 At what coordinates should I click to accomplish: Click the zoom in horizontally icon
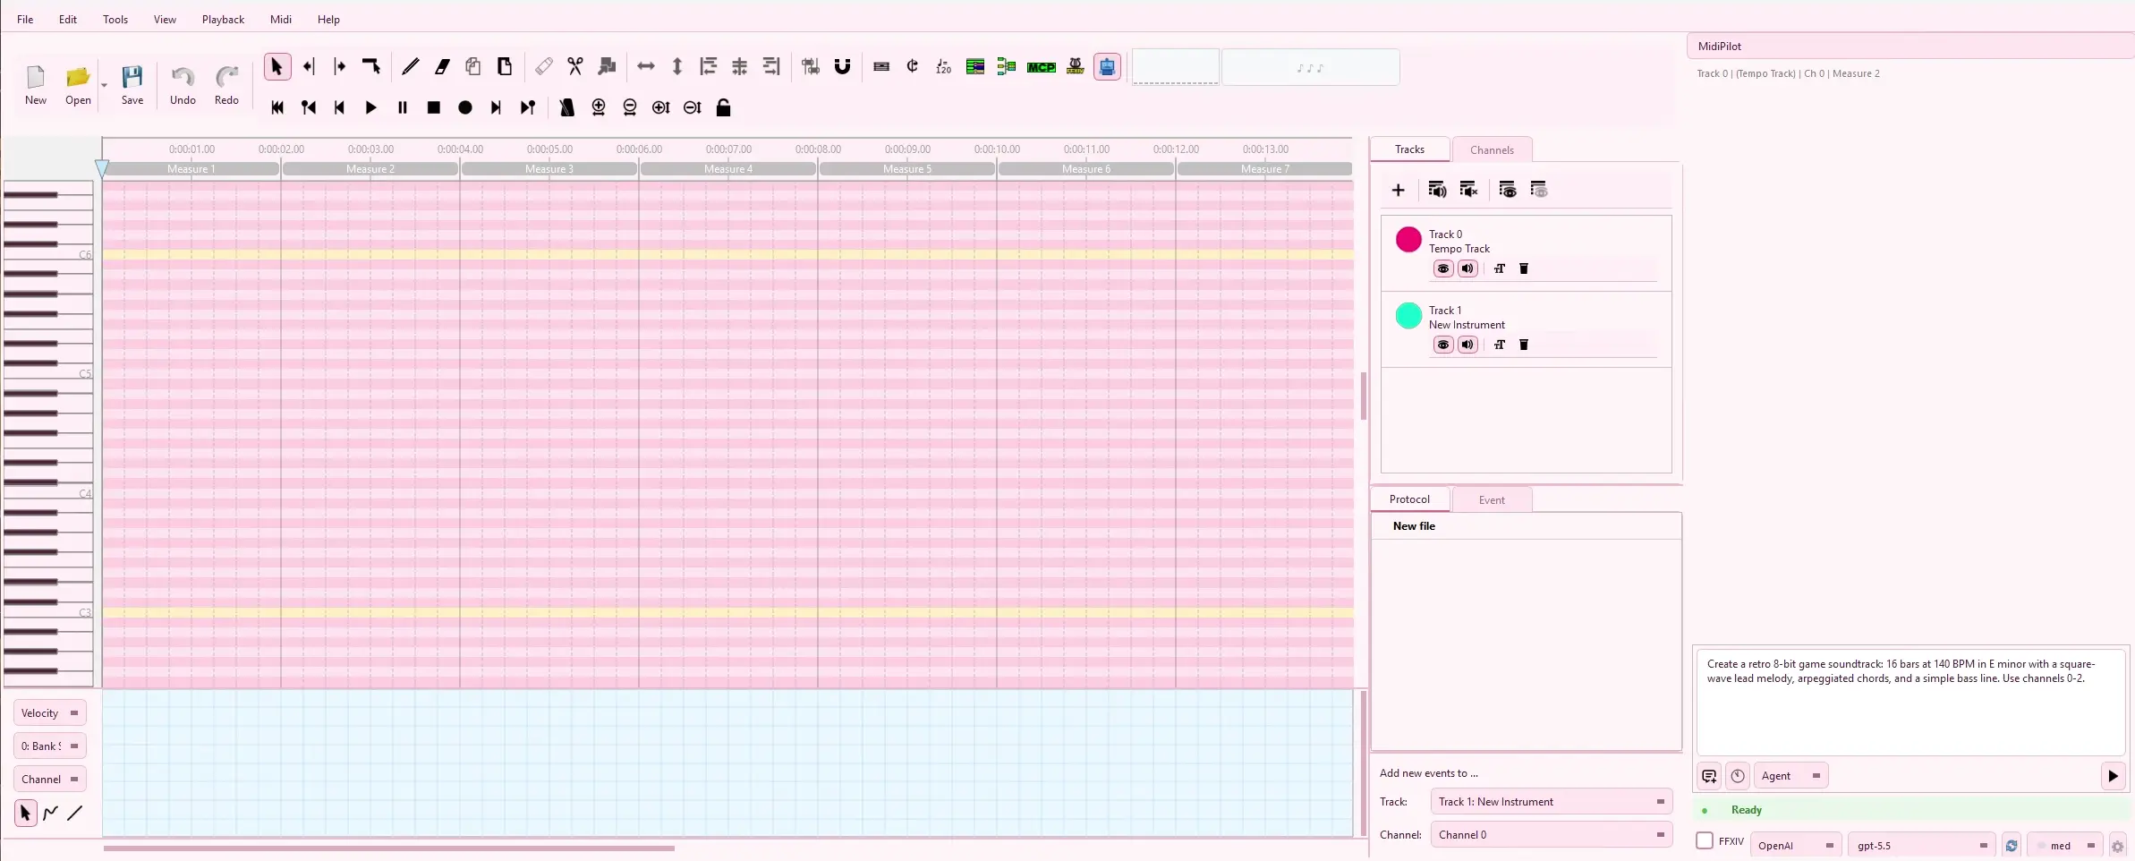(599, 107)
